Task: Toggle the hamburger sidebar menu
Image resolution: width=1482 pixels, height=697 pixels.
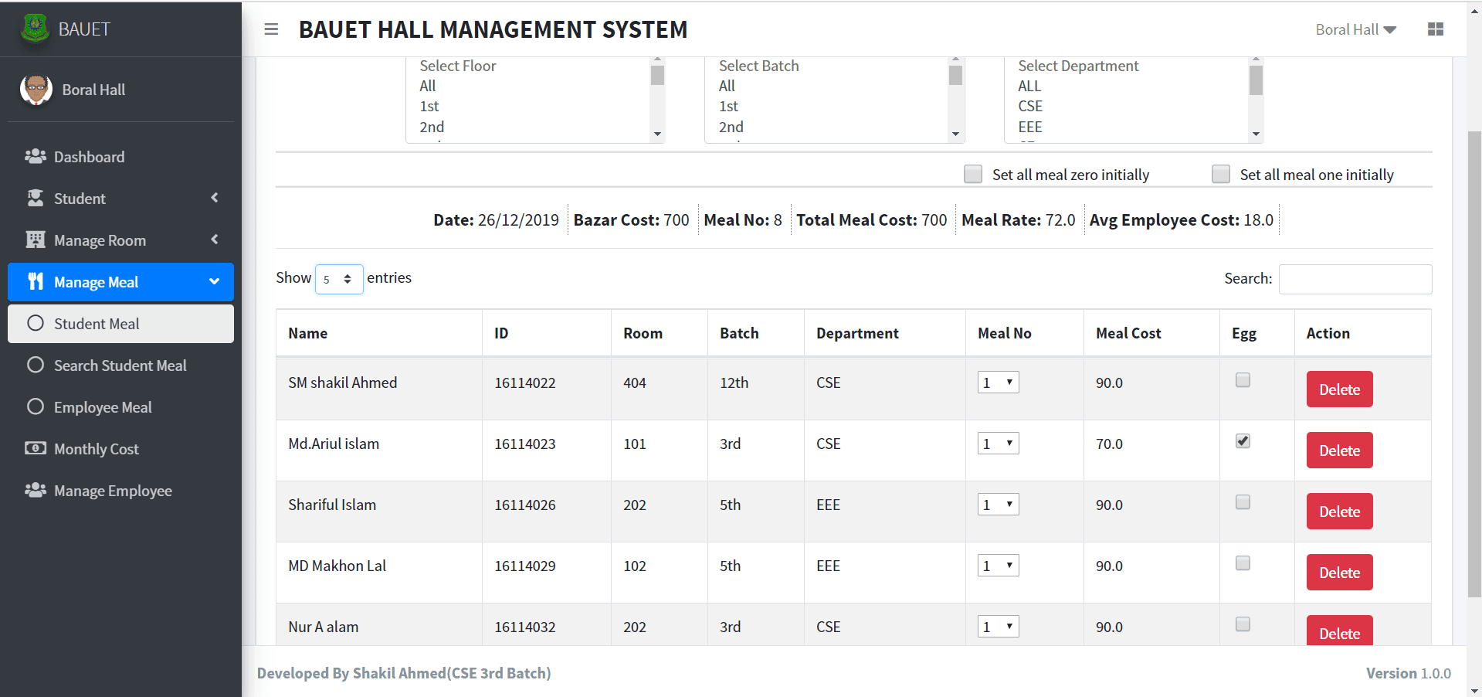Action: pyautogui.click(x=271, y=29)
